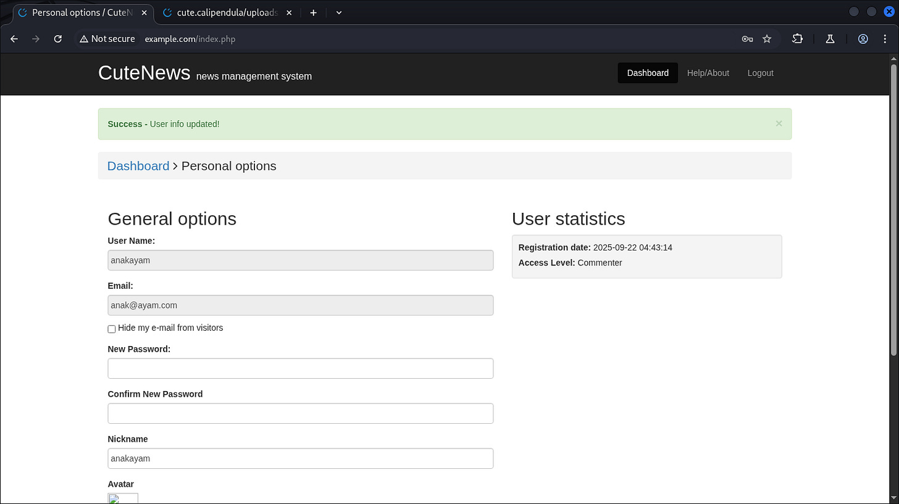
Task: Open the extensions puzzle icon
Action: coord(798,39)
